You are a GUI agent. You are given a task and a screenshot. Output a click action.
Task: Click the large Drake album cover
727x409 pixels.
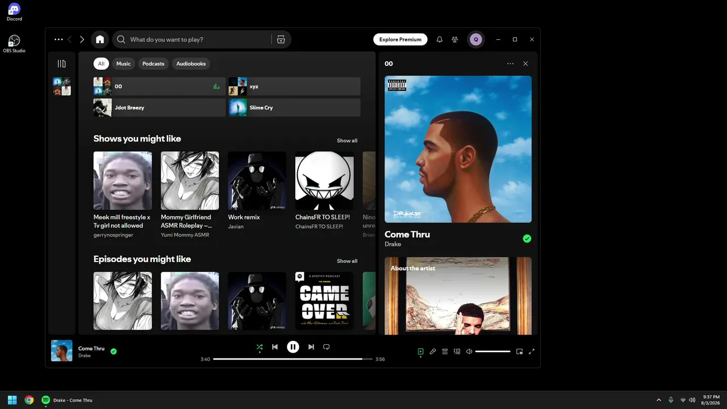click(458, 149)
